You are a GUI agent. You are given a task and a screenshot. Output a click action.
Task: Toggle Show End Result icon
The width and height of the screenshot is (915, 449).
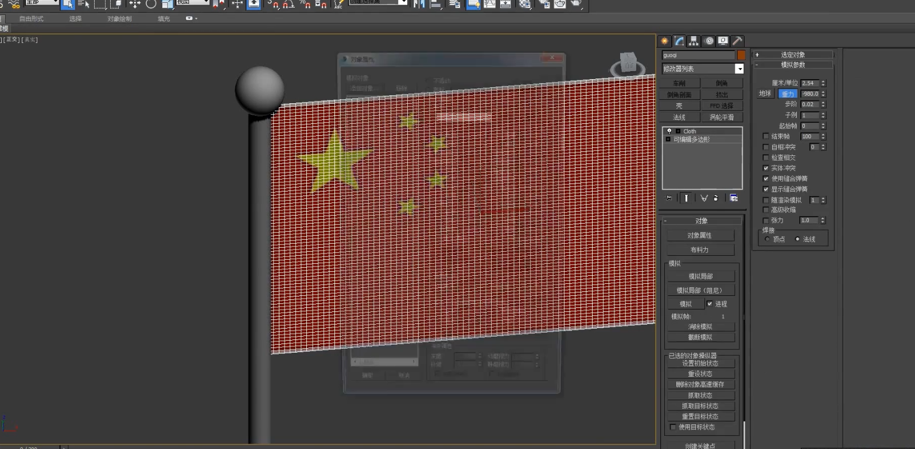coord(686,198)
